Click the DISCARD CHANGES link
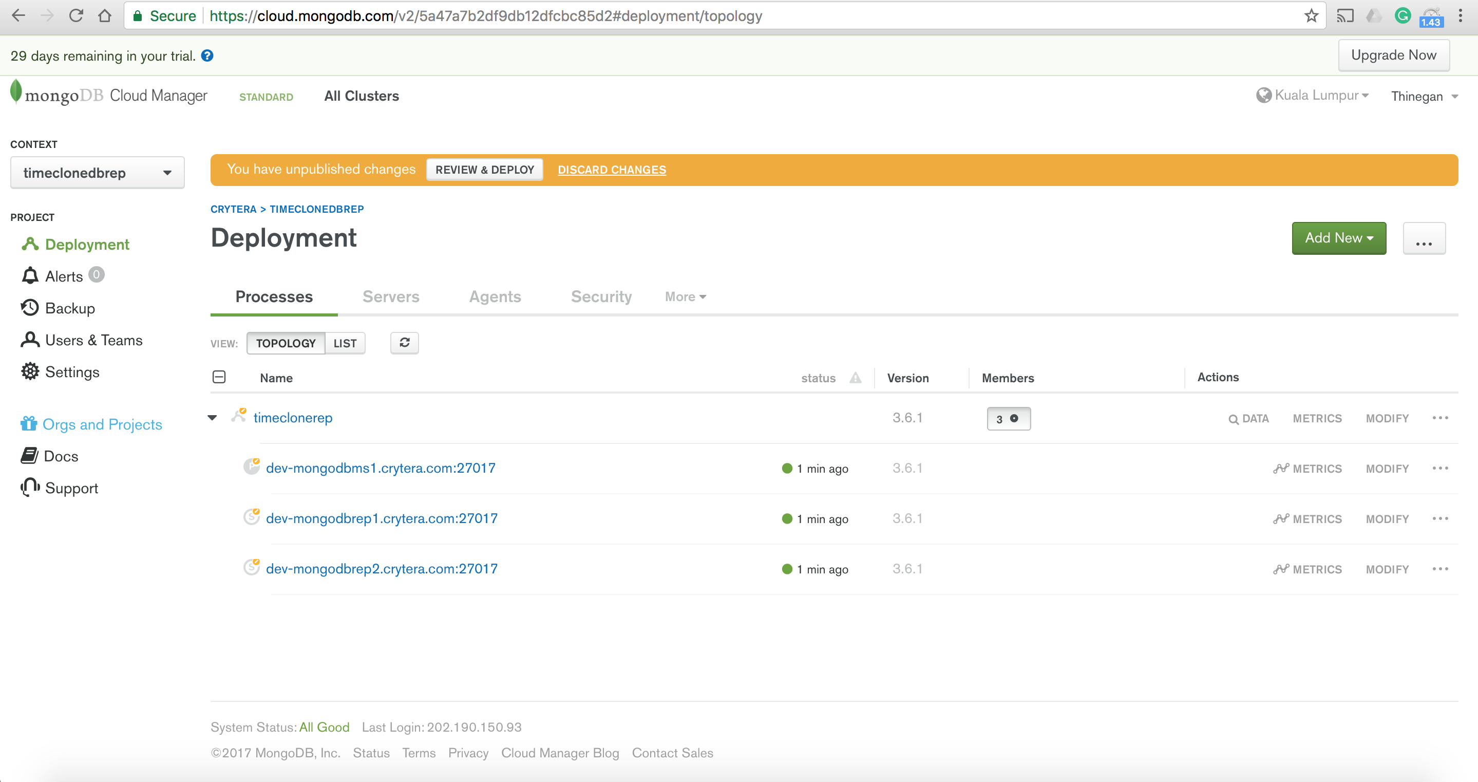The image size is (1478, 782). point(612,170)
